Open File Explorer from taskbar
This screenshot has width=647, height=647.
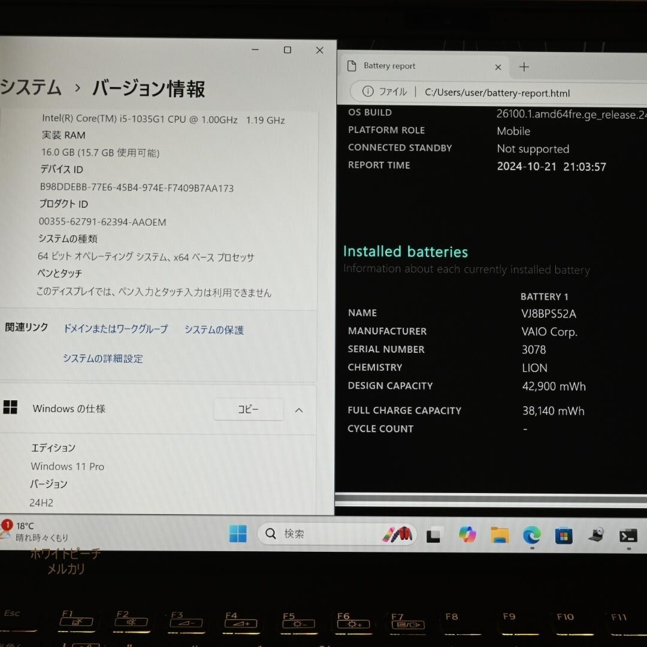click(500, 535)
